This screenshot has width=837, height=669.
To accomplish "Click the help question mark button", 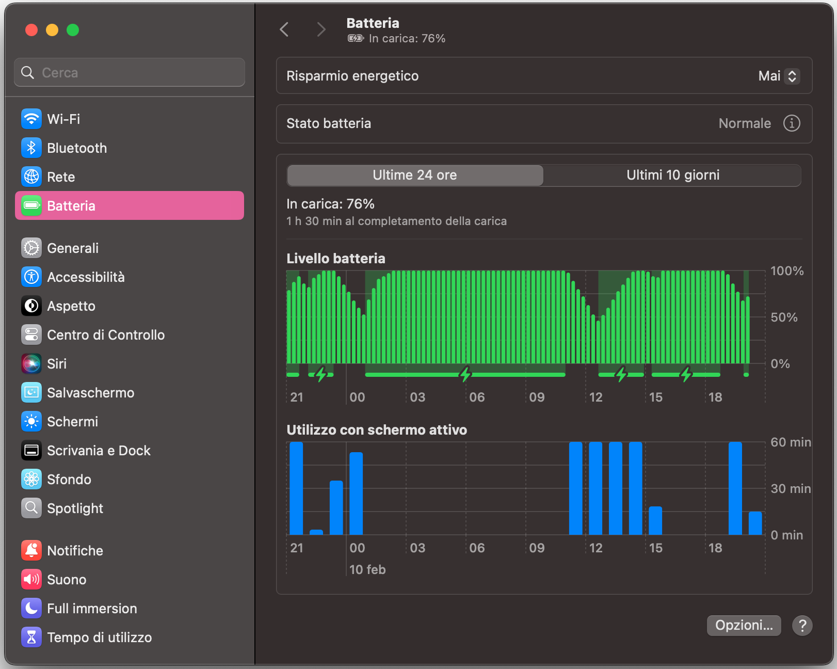I will pos(802,626).
